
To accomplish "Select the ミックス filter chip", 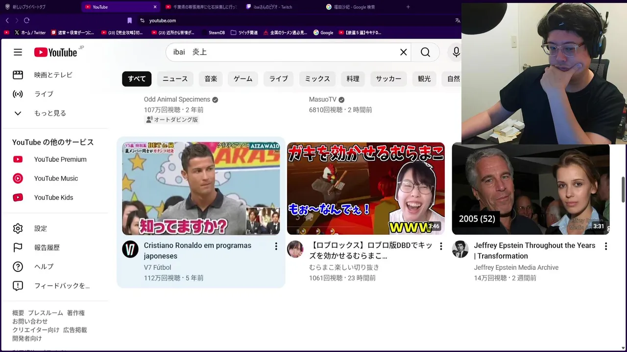I will (317, 79).
